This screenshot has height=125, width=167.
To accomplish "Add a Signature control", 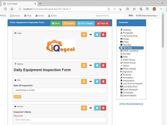I will pos(126,72).
